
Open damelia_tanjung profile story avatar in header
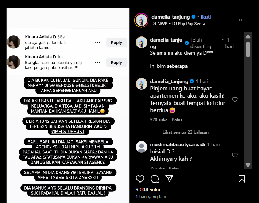142,20
